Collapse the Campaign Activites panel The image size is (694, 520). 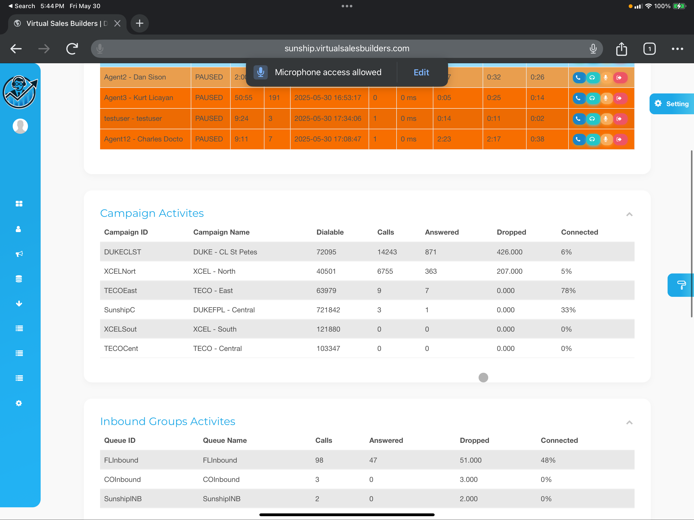[x=629, y=215]
